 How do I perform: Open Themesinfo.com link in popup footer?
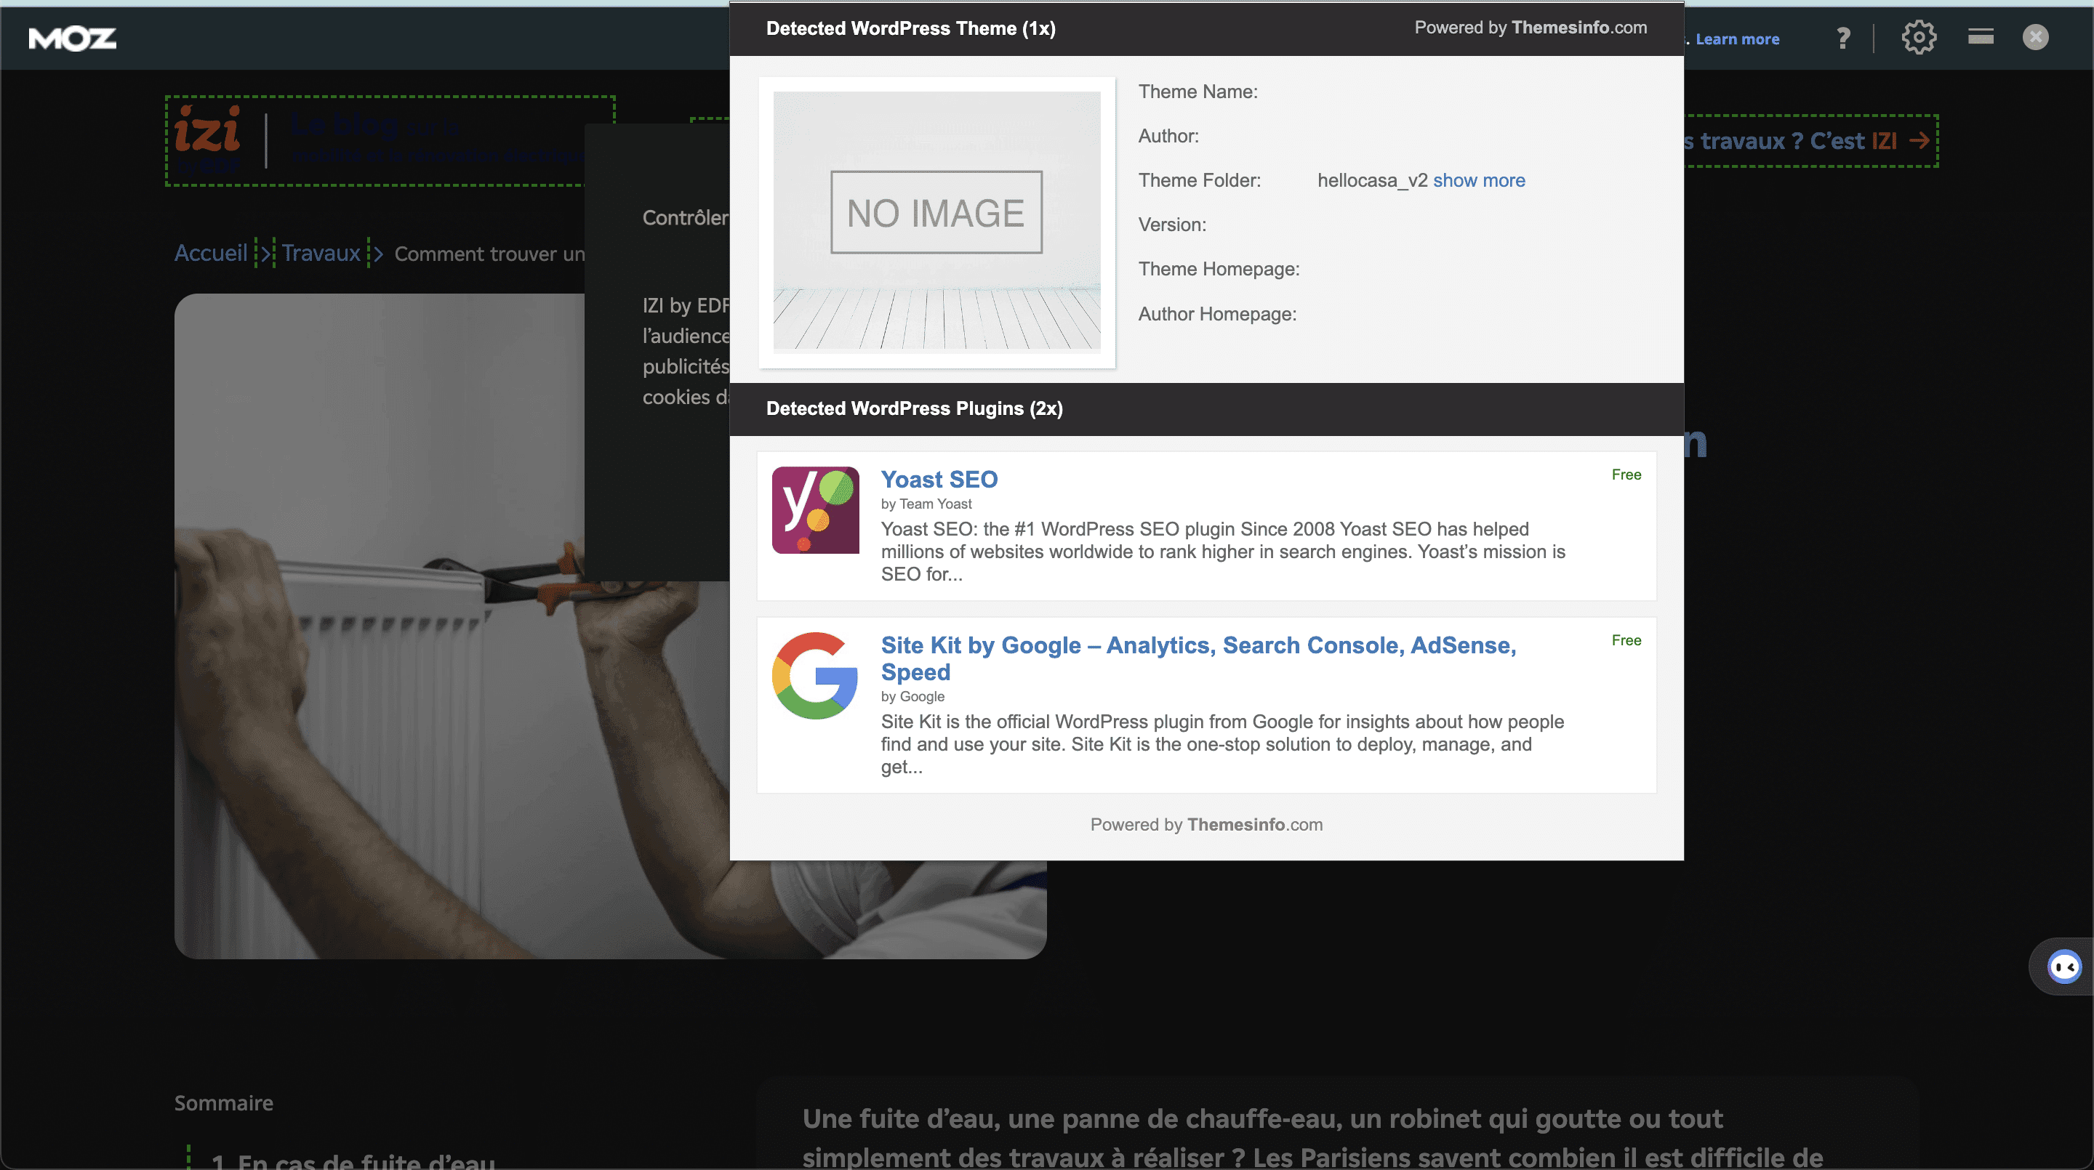[x=1254, y=825]
